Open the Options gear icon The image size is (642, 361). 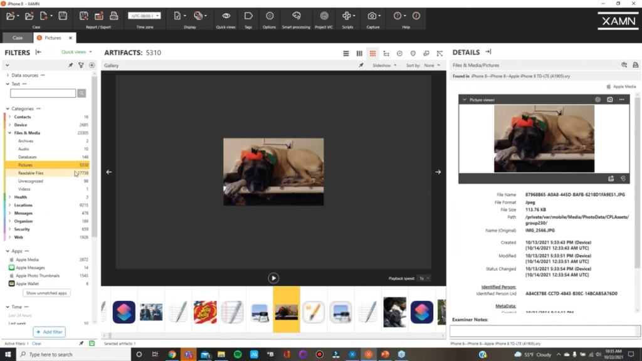tap(270, 16)
